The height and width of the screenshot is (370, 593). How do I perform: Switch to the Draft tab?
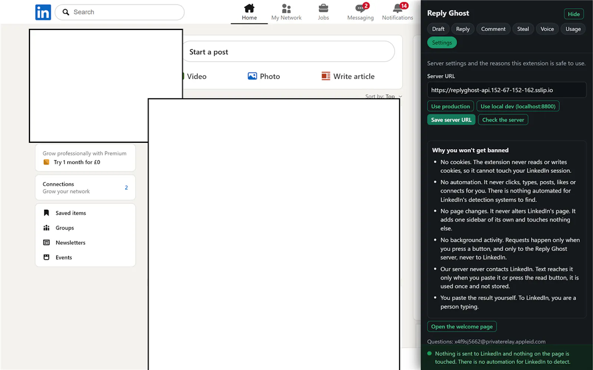438,29
